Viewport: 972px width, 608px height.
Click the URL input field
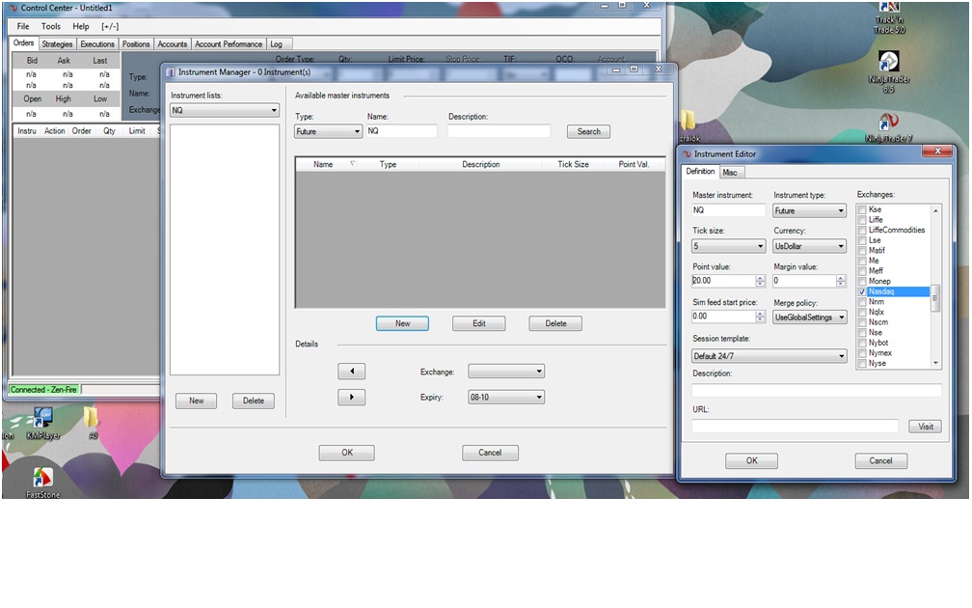795,426
